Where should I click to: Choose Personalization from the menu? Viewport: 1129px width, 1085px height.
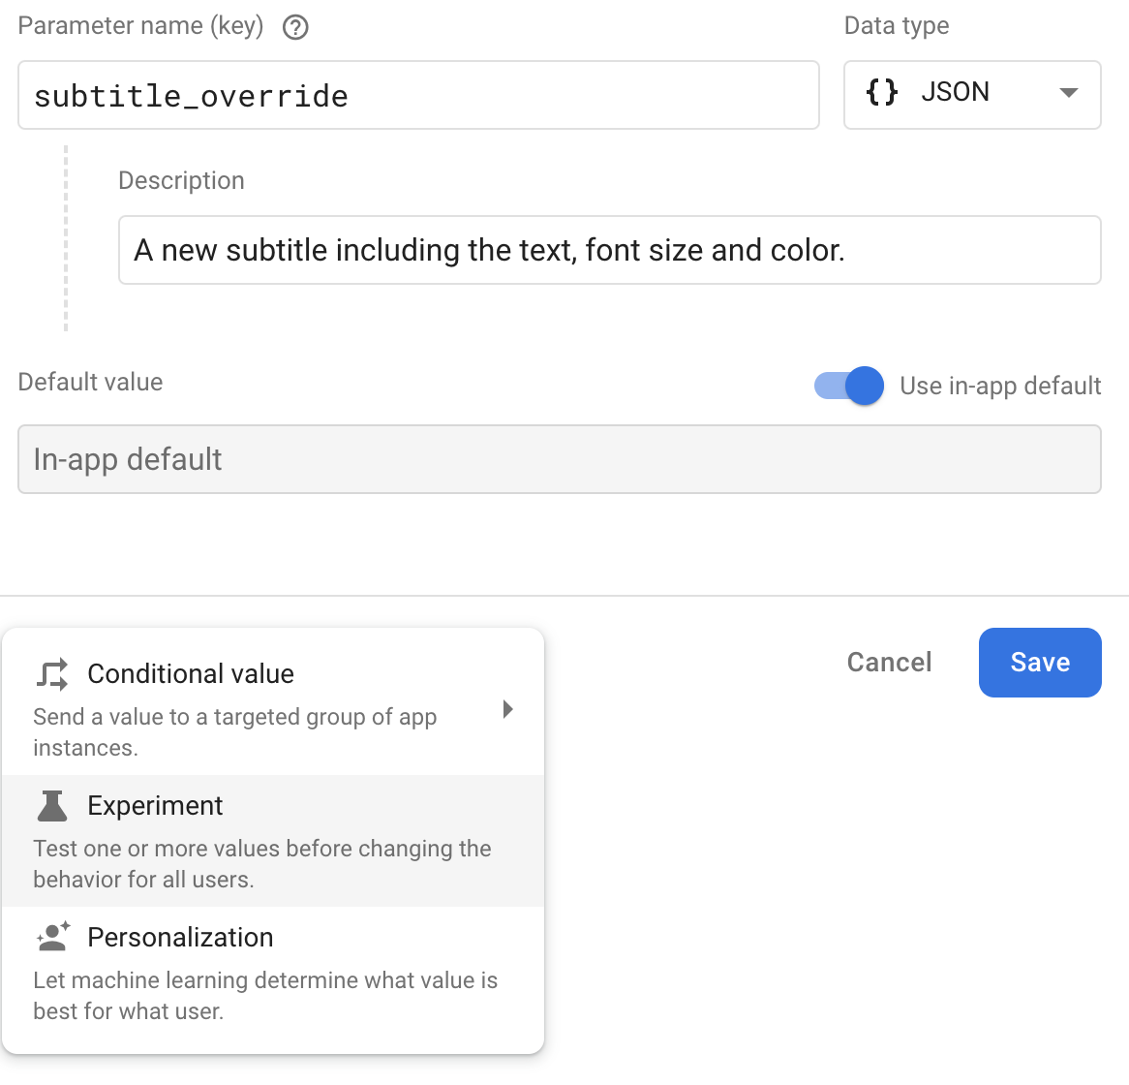[x=180, y=937]
